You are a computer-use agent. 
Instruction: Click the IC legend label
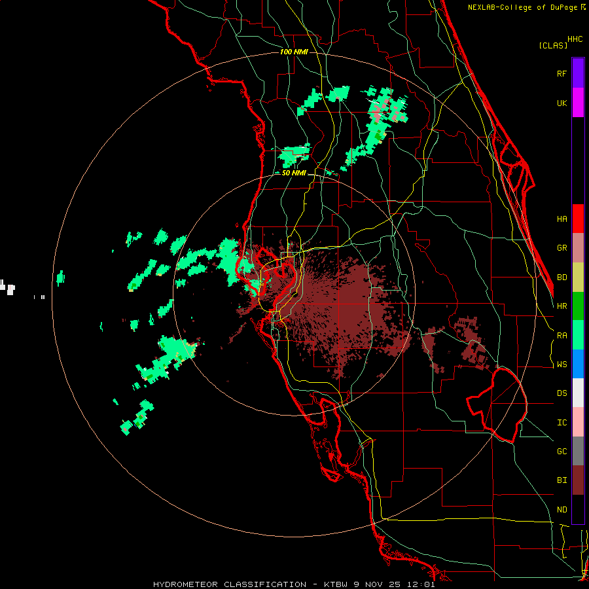pyautogui.click(x=562, y=423)
